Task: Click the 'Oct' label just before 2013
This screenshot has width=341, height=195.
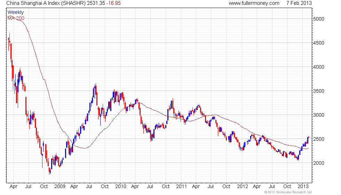Action: point(287,187)
